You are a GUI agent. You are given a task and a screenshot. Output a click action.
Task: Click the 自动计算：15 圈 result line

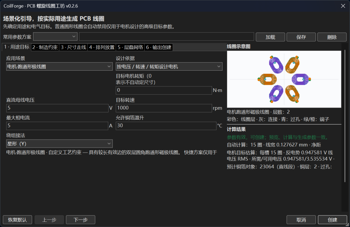(x=274, y=145)
